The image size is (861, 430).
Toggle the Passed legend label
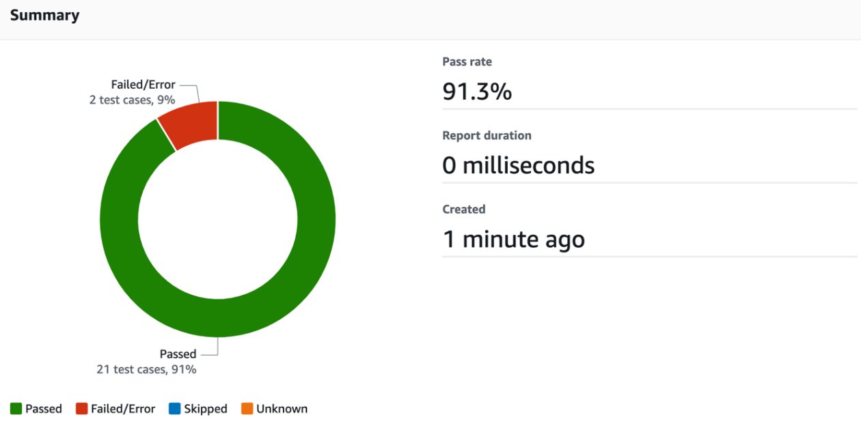[x=44, y=409]
